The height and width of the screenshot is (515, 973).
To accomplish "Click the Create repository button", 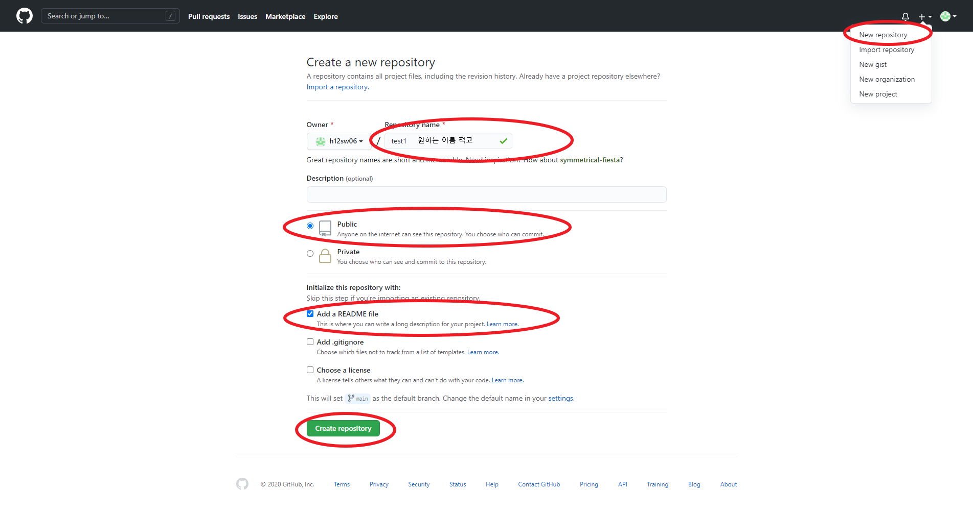I will [x=343, y=428].
